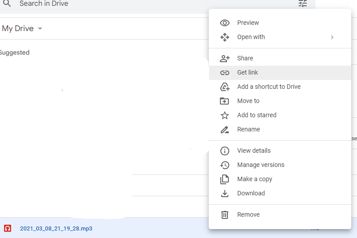Expand the My Drive dropdown arrow

click(x=40, y=28)
